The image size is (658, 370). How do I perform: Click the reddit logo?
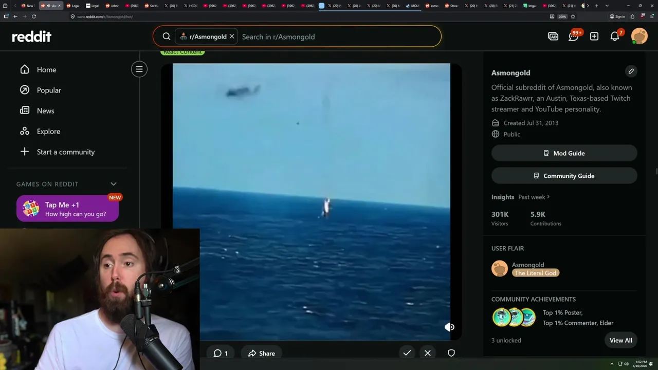click(32, 36)
